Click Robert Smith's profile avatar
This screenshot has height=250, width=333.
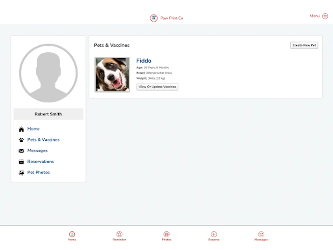point(48,73)
